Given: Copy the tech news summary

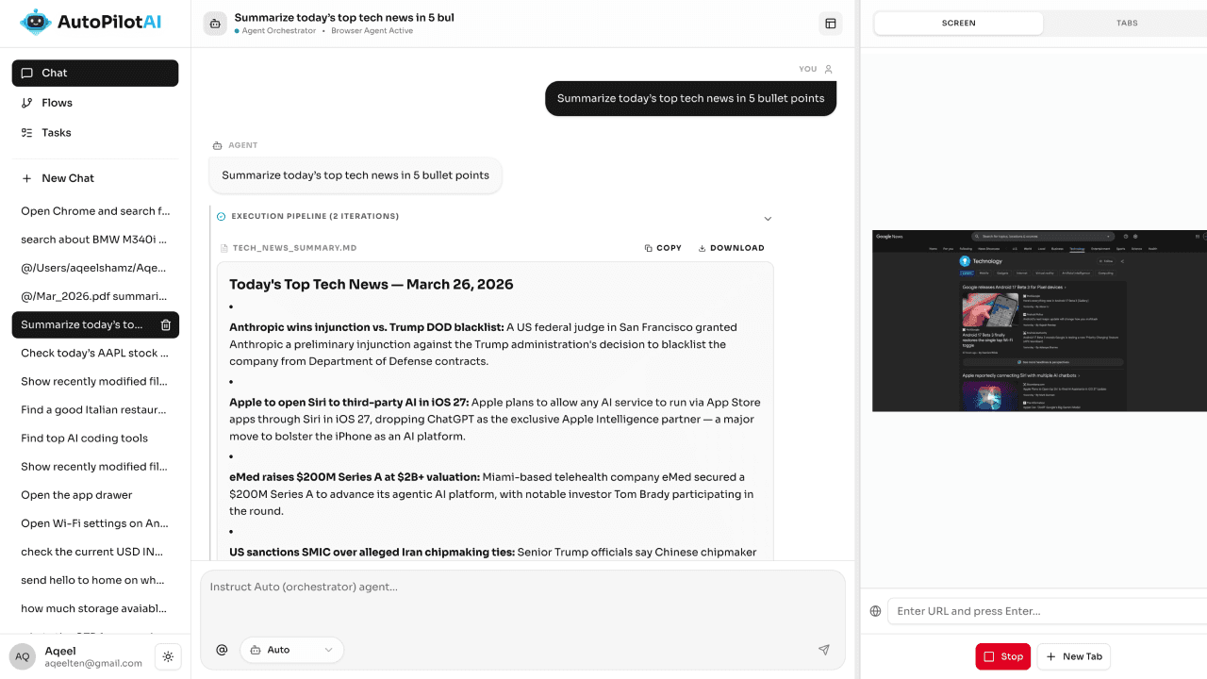Looking at the screenshot, I should [x=663, y=248].
